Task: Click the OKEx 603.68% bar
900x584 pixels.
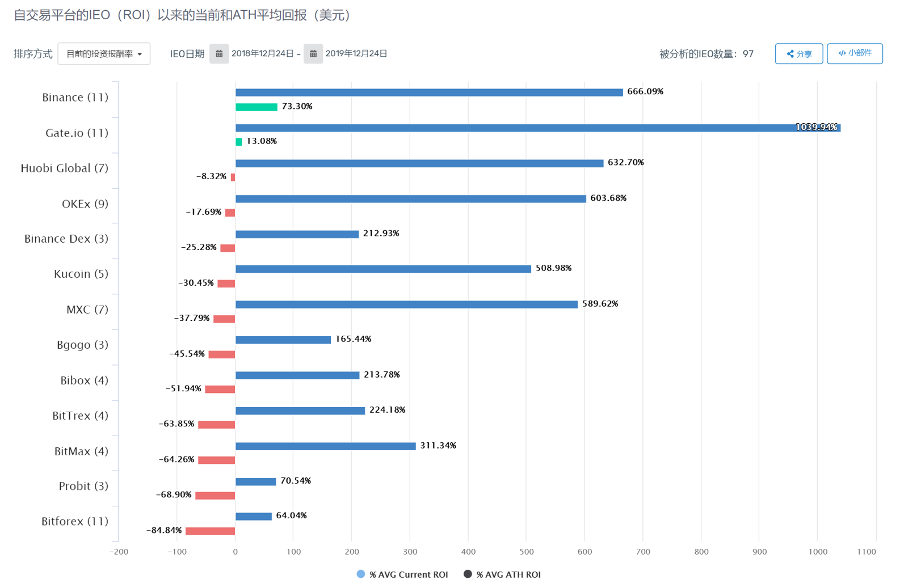Action: point(411,199)
